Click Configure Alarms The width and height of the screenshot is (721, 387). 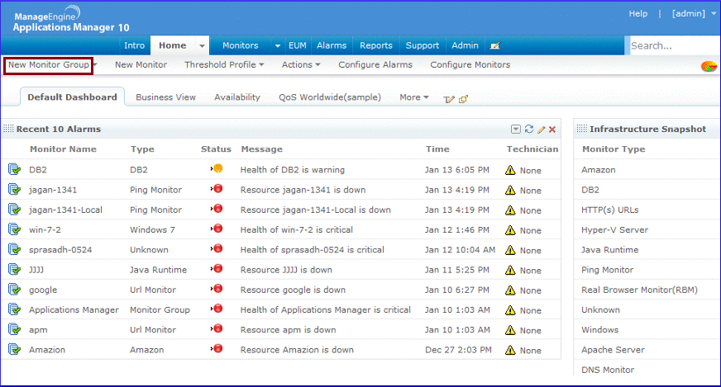coord(375,64)
